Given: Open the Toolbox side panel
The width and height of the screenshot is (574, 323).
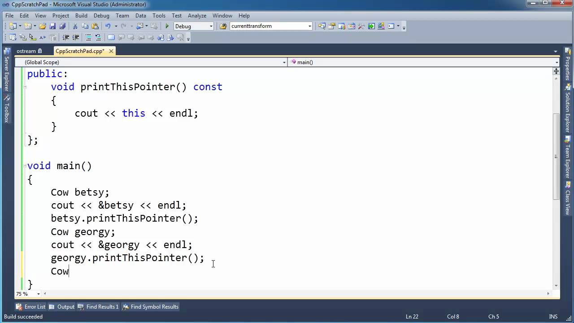Looking at the screenshot, I should [x=7, y=109].
